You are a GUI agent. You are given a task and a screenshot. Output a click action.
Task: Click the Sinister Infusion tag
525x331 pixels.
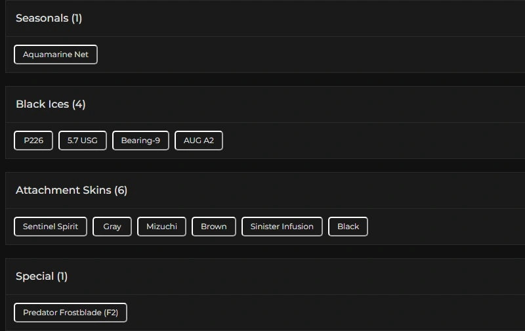coord(282,227)
